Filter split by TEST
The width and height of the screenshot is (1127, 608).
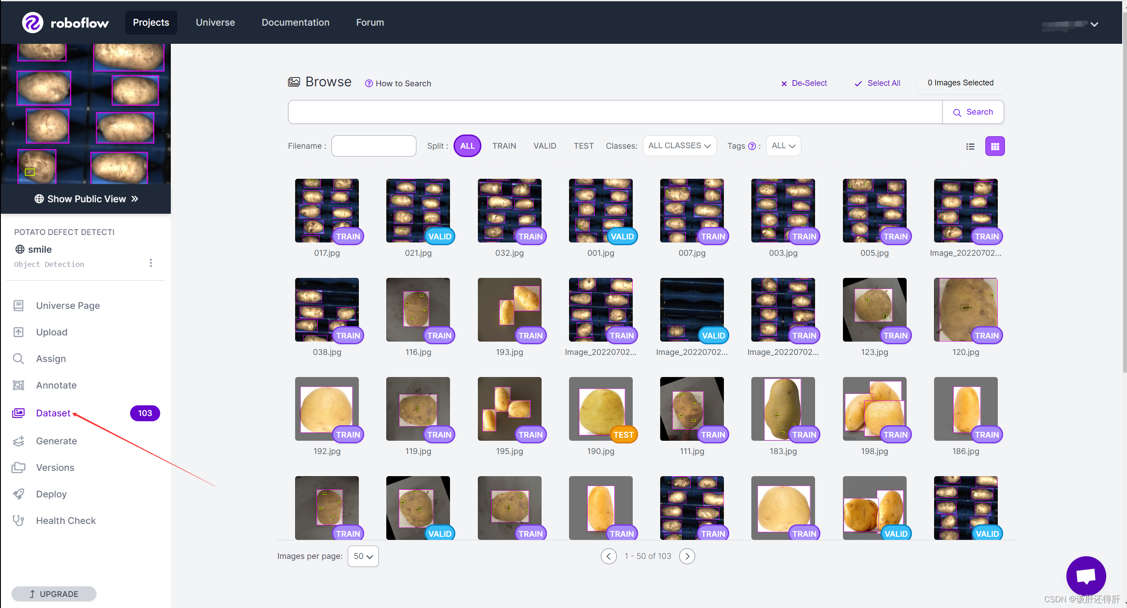(x=583, y=146)
